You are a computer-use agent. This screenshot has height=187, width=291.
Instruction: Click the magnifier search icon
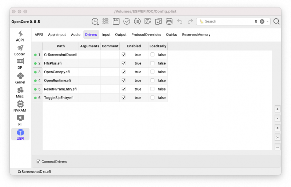point(276,21)
